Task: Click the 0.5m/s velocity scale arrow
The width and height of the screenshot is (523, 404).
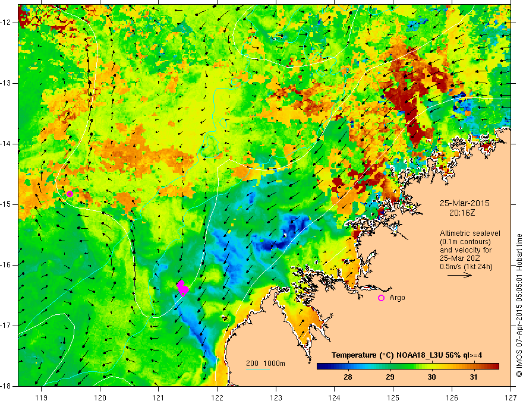Action: point(459,275)
